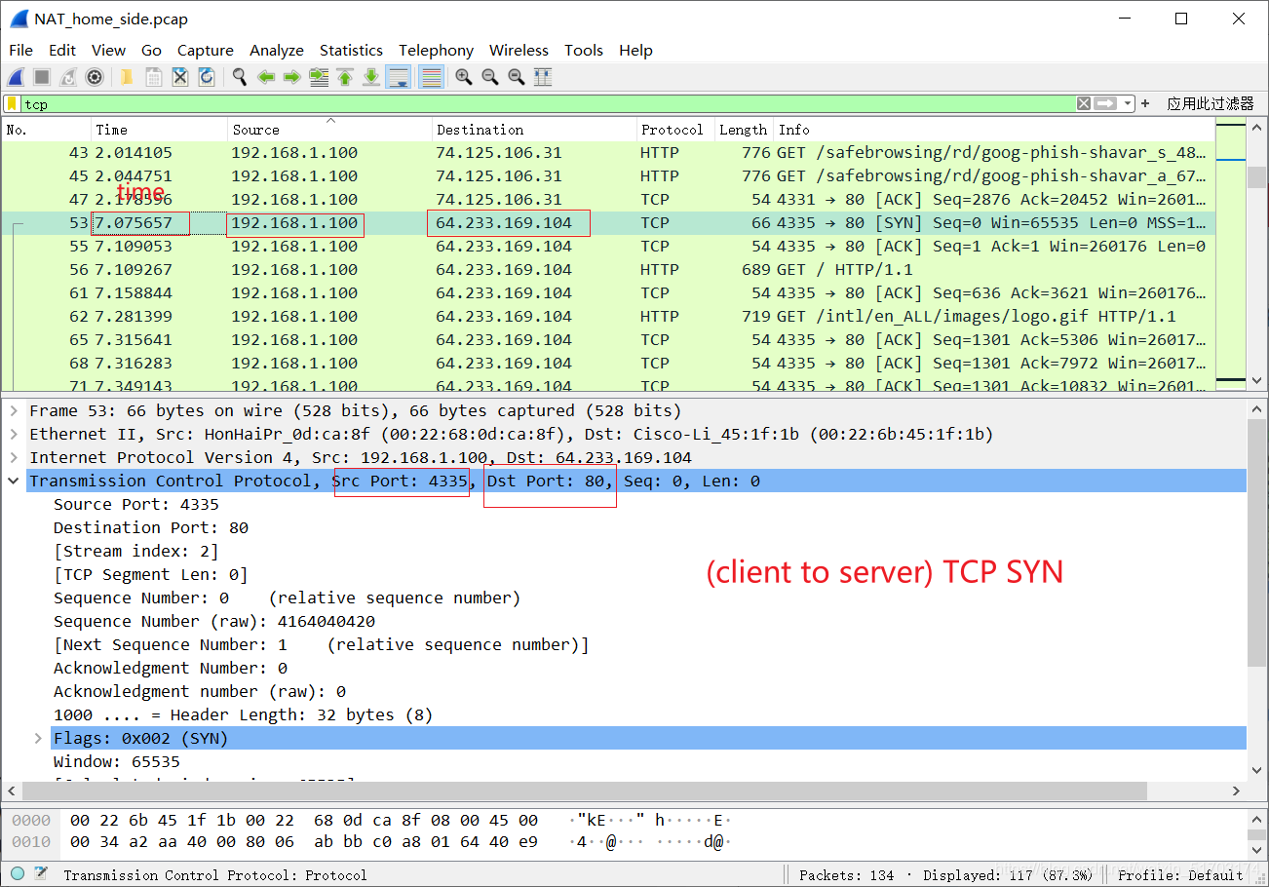Click the 应用此过滤器 filter button
The image size is (1269, 887).
(1211, 103)
